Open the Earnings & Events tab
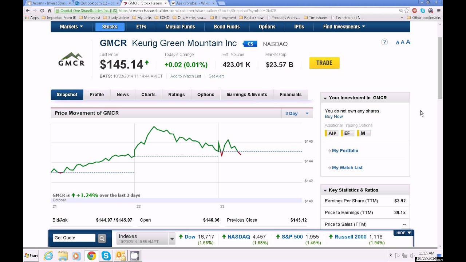The height and width of the screenshot is (262, 466). click(x=247, y=95)
